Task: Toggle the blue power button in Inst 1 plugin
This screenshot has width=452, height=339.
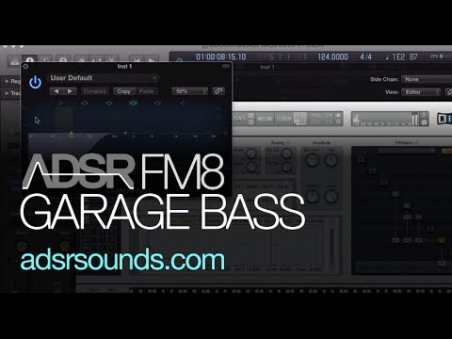Action: 35,82
